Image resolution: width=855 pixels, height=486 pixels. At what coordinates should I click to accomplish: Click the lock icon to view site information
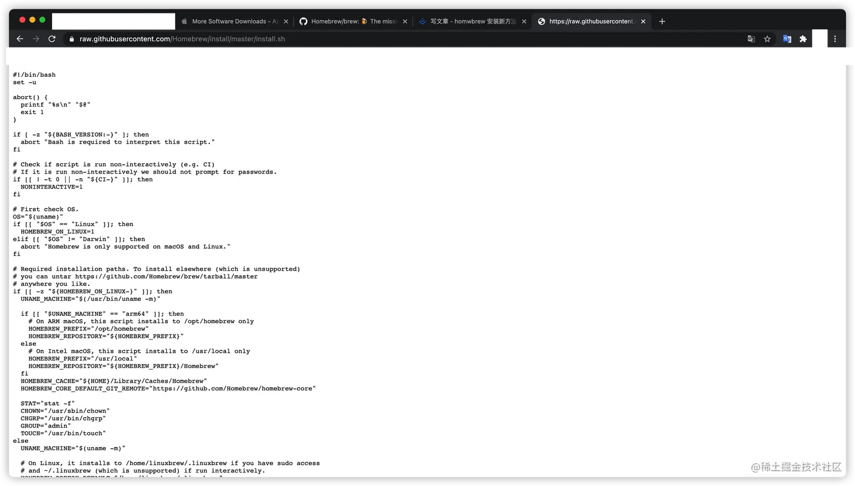[71, 39]
